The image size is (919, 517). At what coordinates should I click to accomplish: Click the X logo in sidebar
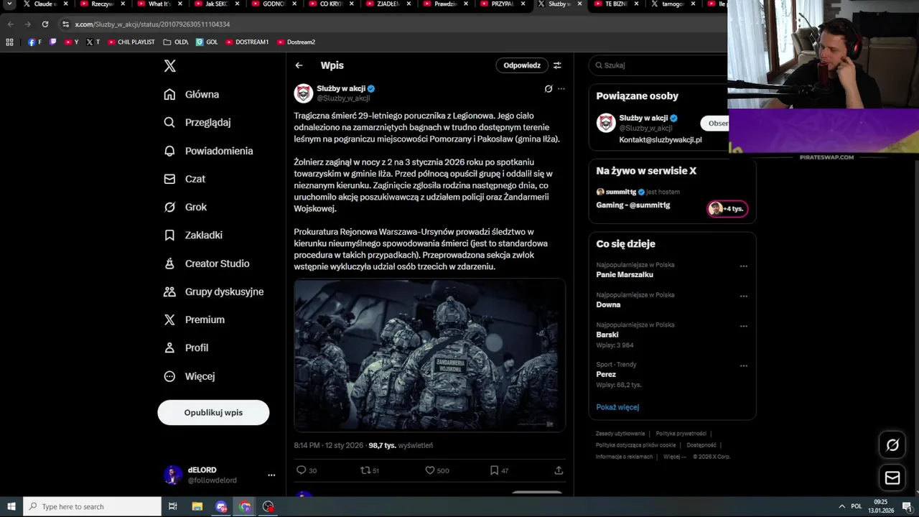coord(169,66)
